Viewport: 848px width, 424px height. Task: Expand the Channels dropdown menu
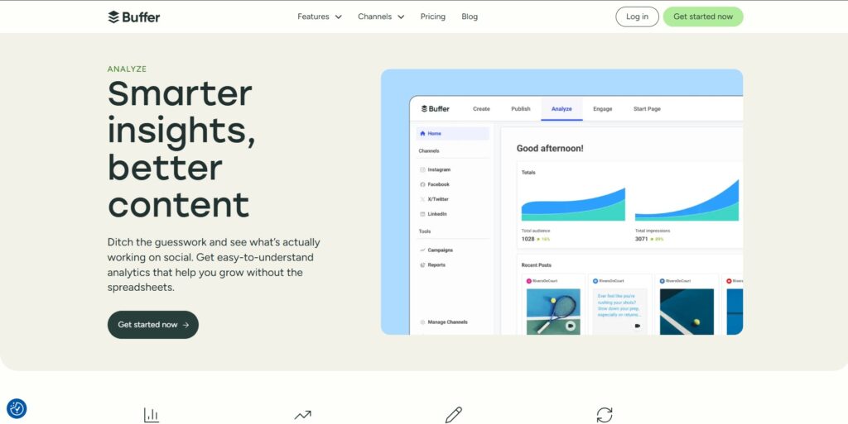click(381, 17)
